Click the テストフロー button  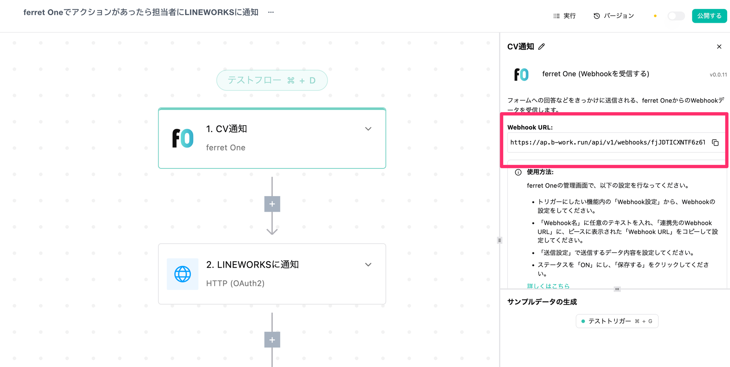point(272,80)
